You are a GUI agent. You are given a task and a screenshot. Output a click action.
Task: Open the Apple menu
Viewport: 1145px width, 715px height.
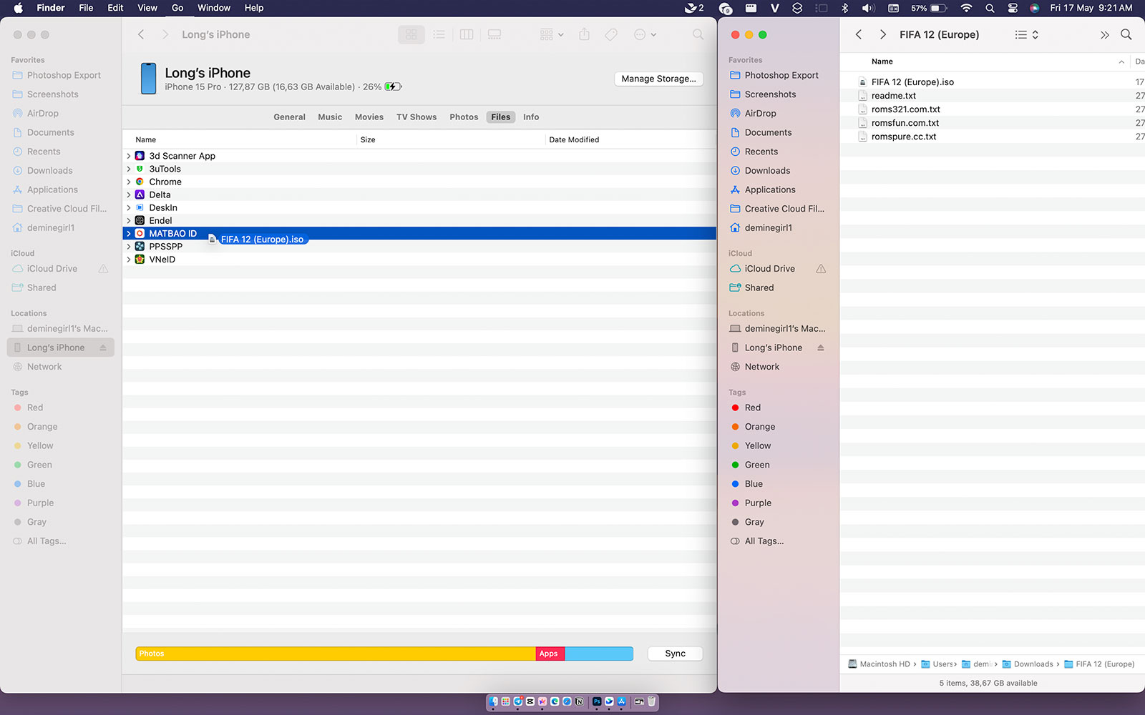point(19,8)
